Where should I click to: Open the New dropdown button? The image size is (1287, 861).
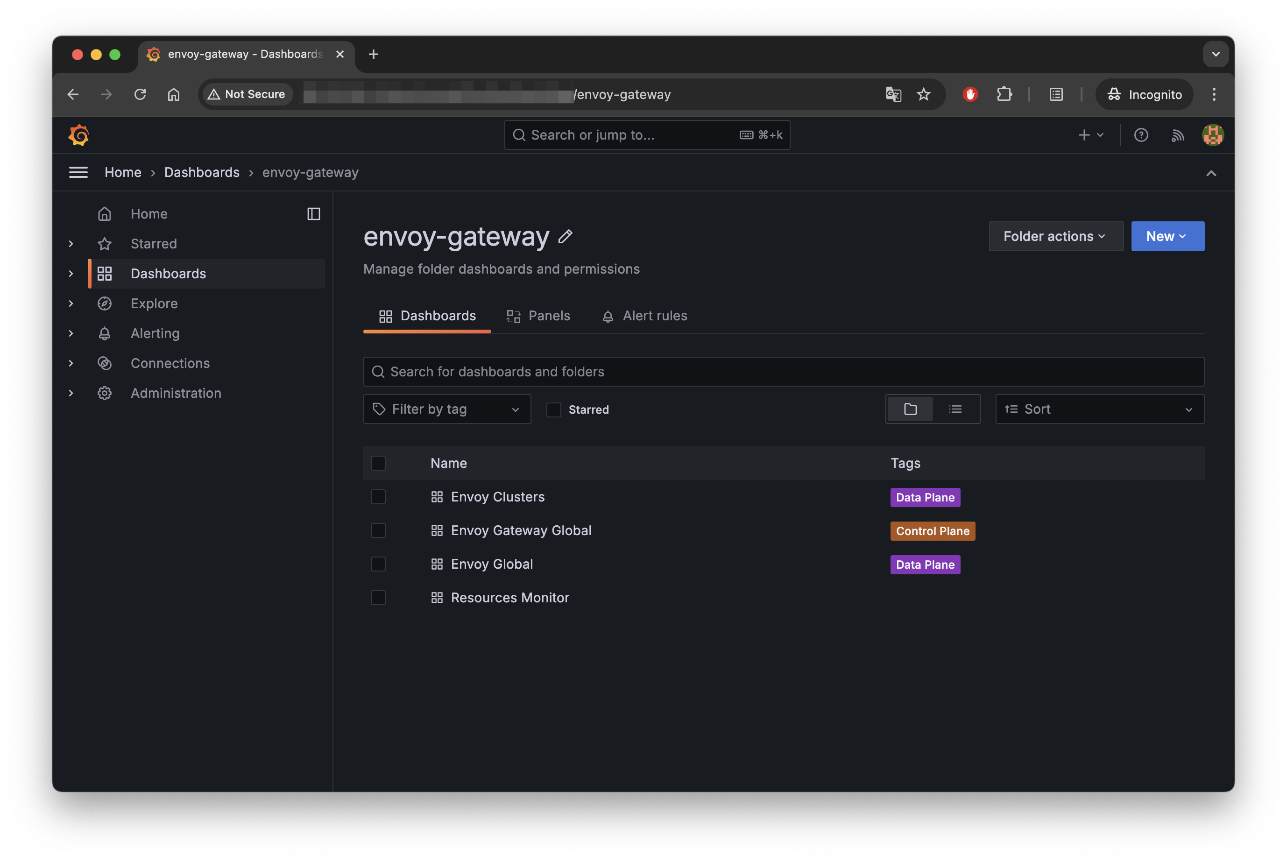[x=1167, y=236]
